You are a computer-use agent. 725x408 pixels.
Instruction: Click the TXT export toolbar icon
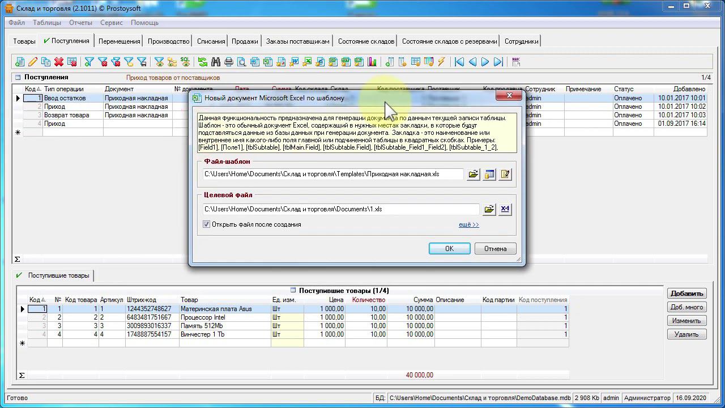tap(346, 62)
